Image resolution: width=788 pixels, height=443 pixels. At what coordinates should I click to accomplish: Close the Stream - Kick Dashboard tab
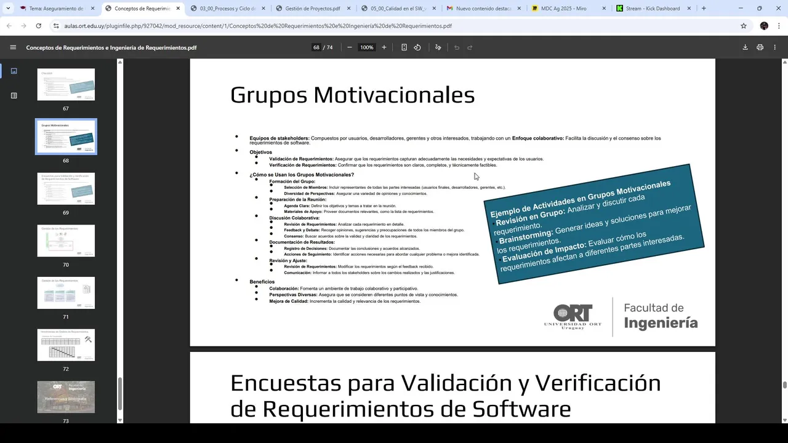point(690,9)
